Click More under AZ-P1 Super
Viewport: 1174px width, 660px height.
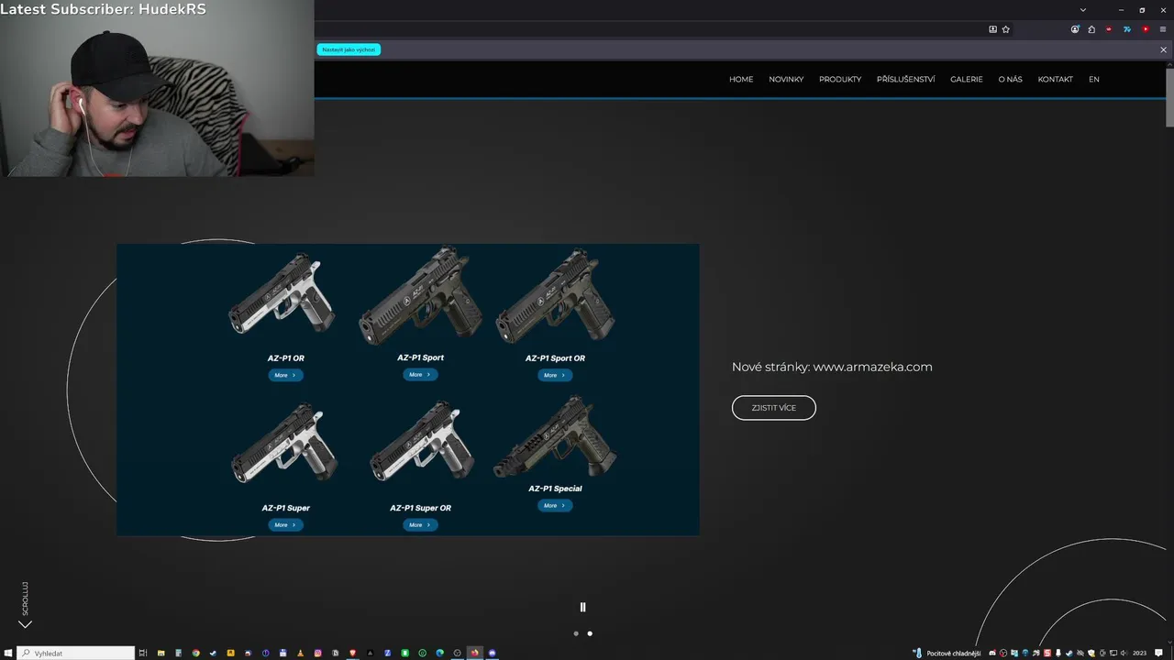click(285, 525)
